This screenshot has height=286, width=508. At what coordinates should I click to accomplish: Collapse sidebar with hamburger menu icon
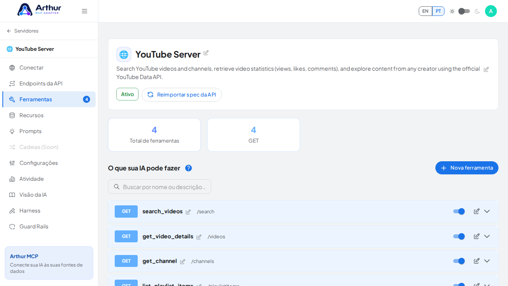click(85, 11)
